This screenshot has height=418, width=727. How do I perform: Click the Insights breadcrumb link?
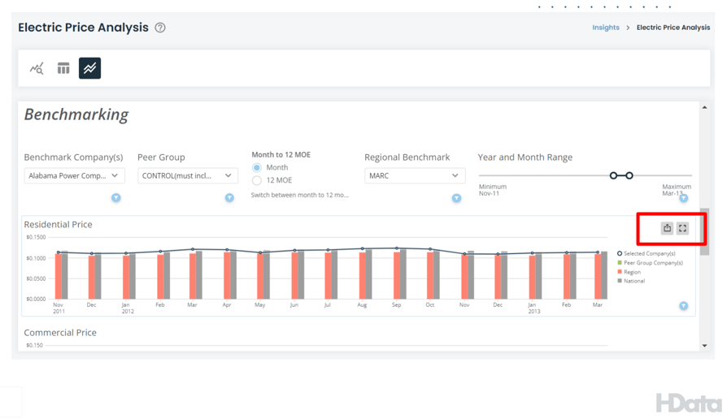(x=606, y=28)
